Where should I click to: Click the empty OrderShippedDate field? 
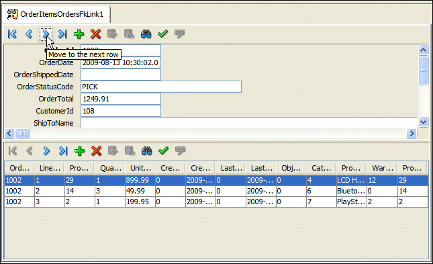tap(121, 75)
